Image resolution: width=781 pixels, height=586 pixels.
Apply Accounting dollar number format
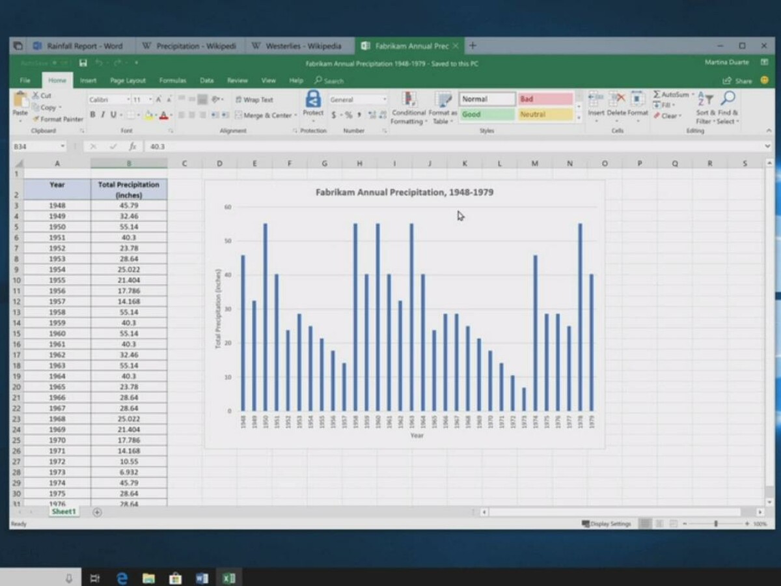[x=334, y=115]
